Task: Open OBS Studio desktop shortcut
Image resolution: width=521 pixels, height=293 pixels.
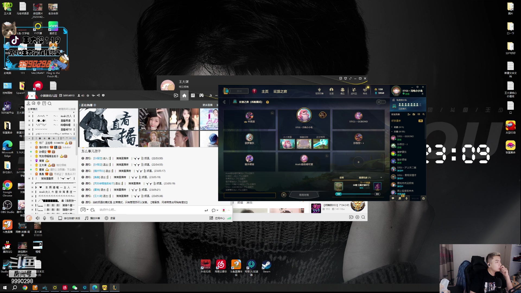Action: tap(7, 207)
